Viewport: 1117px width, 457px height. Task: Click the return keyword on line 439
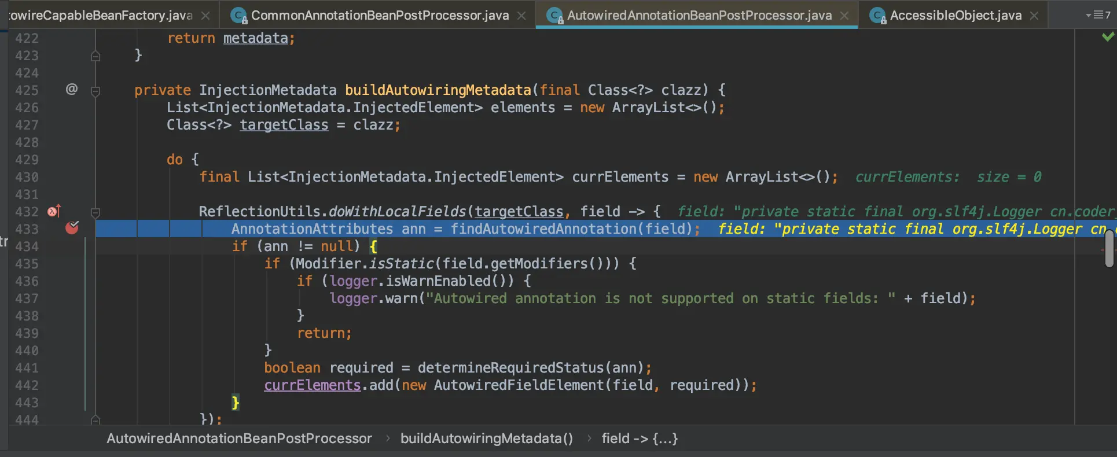tap(321, 333)
